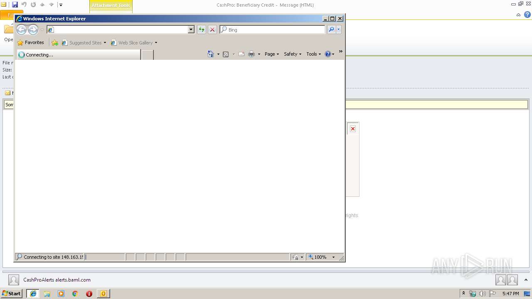Viewport: 532px width, 299px height.
Task: Open the Safety menu
Action: [293, 54]
